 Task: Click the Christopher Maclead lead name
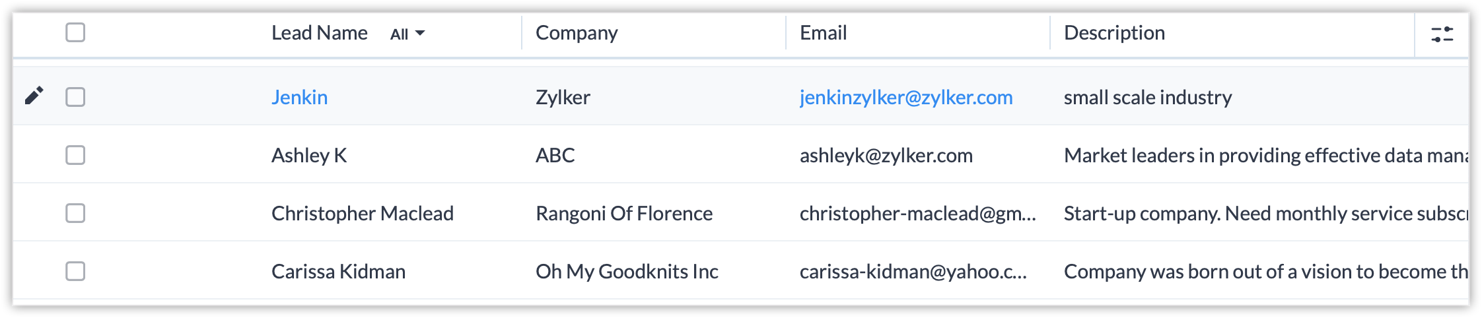tap(362, 213)
